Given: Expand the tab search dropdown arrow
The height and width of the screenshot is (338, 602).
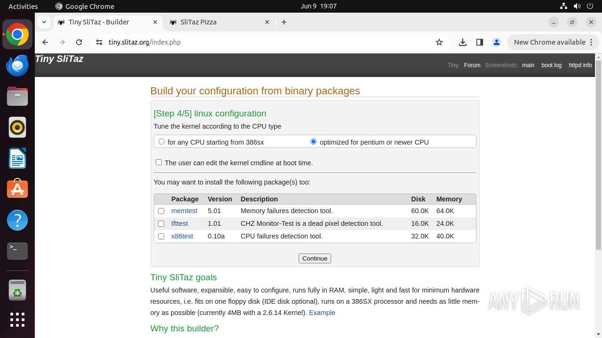Looking at the screenshot, I should (x=44, y=22).
